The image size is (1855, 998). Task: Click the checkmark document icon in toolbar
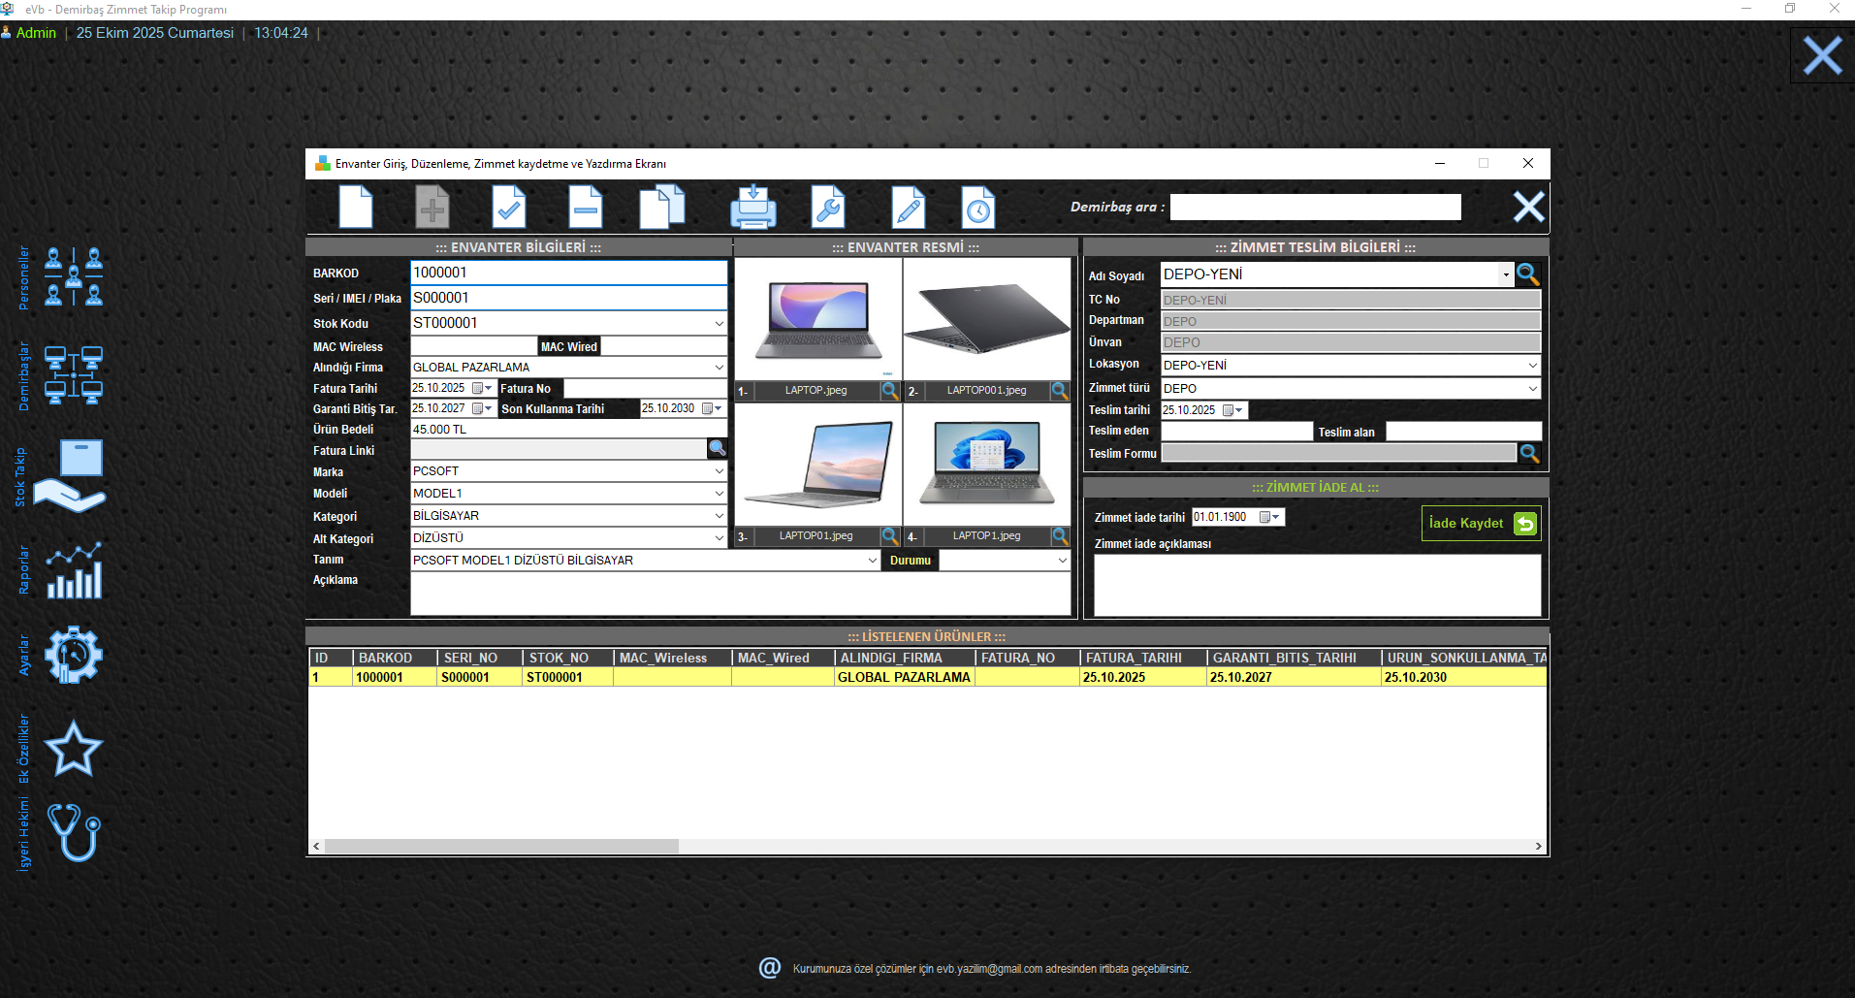(508, 207)
